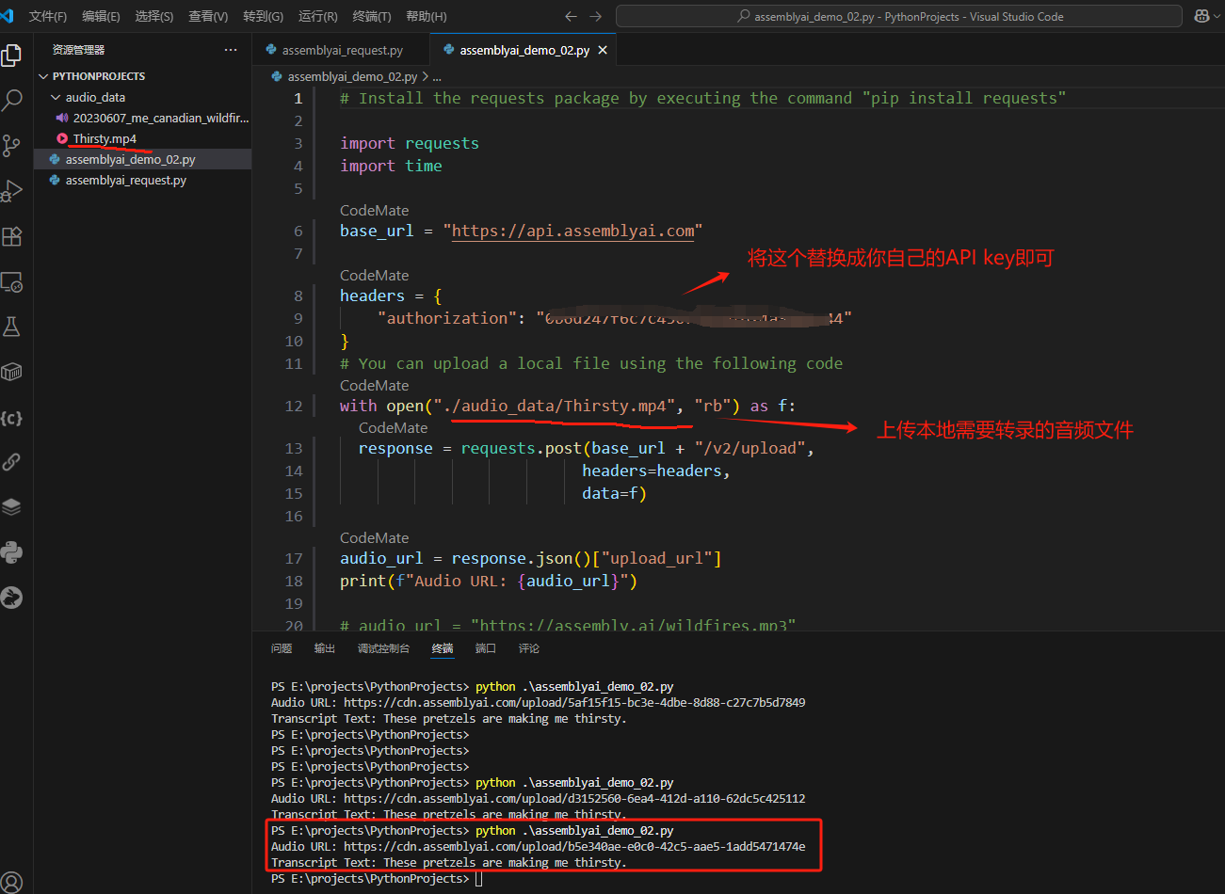1225x894 pixels.
Task: Open the Search view in the activity bar
Action: [x=12, y=100]
